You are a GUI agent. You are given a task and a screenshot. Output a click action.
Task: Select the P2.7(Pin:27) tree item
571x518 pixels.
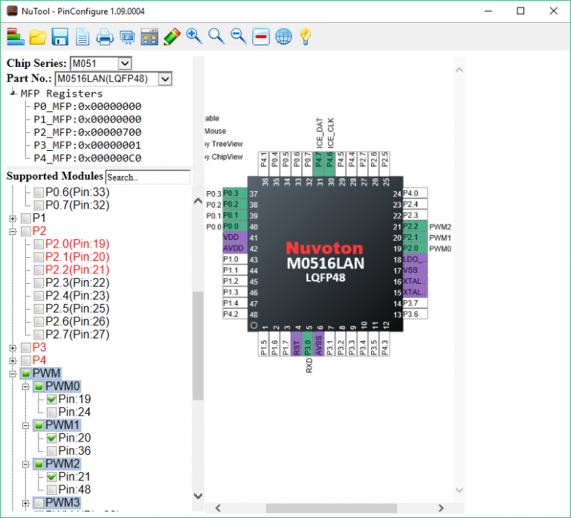pos(77,334)
